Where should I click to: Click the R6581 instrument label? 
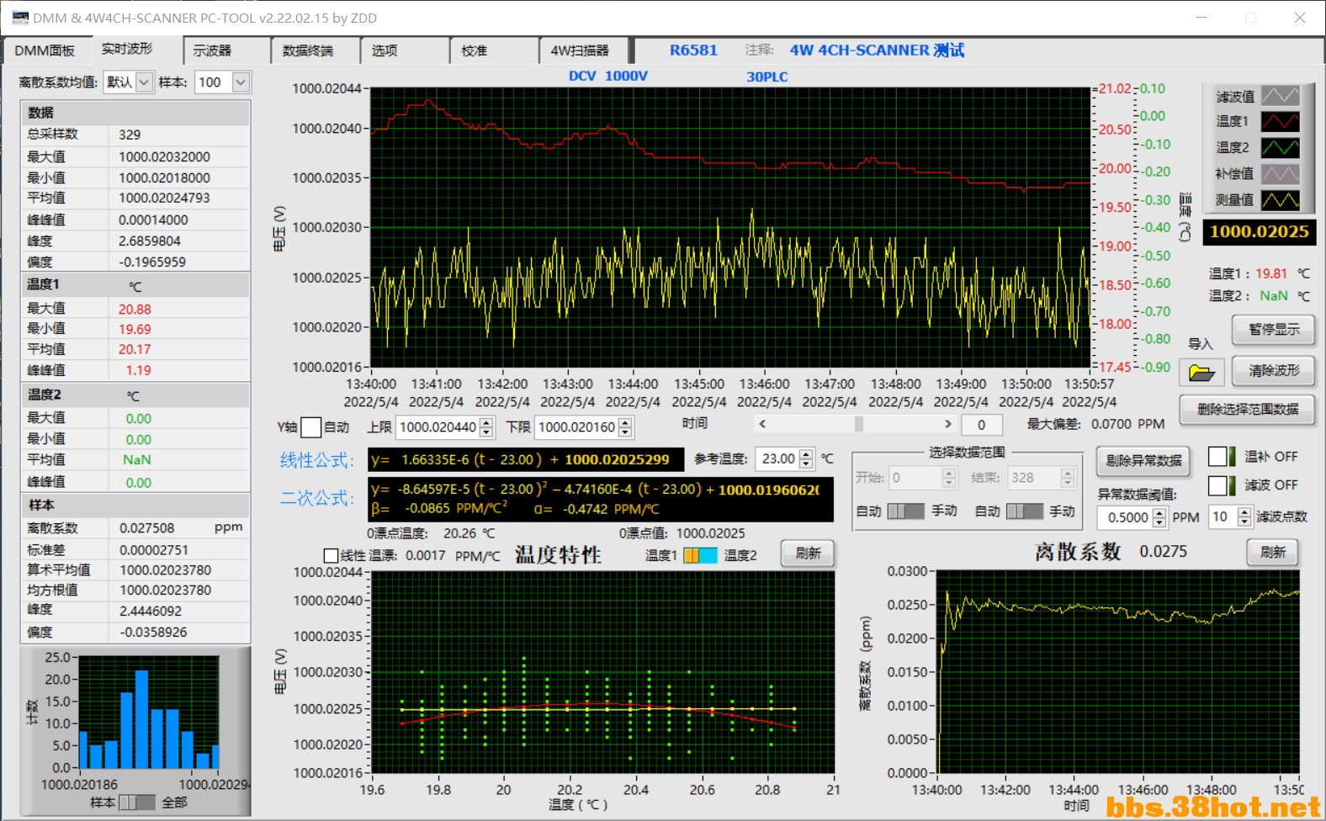click(x=693, y=50)
